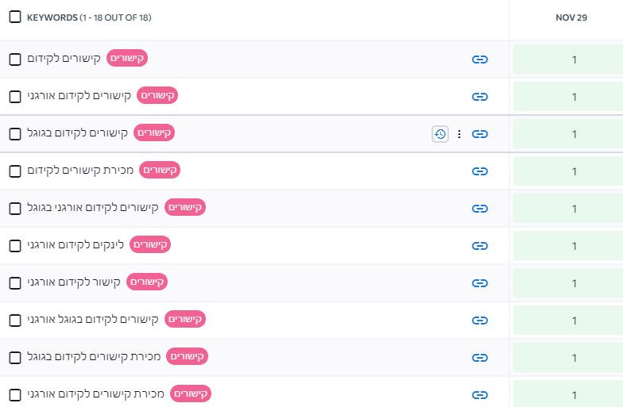Check the מכירת קישורים לקידום אורגני checkbox

tap(15, 395)
